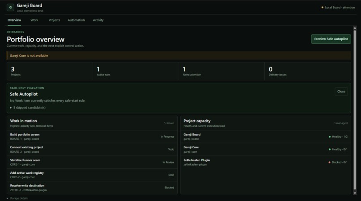Click the Local Board attention status dot
This screenshot has width=361, height=201.
pos(322,7)
